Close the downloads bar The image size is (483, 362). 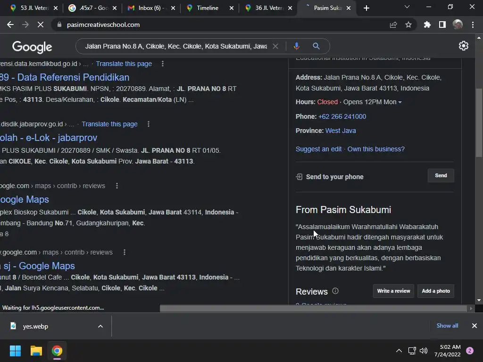pos(475,326)
